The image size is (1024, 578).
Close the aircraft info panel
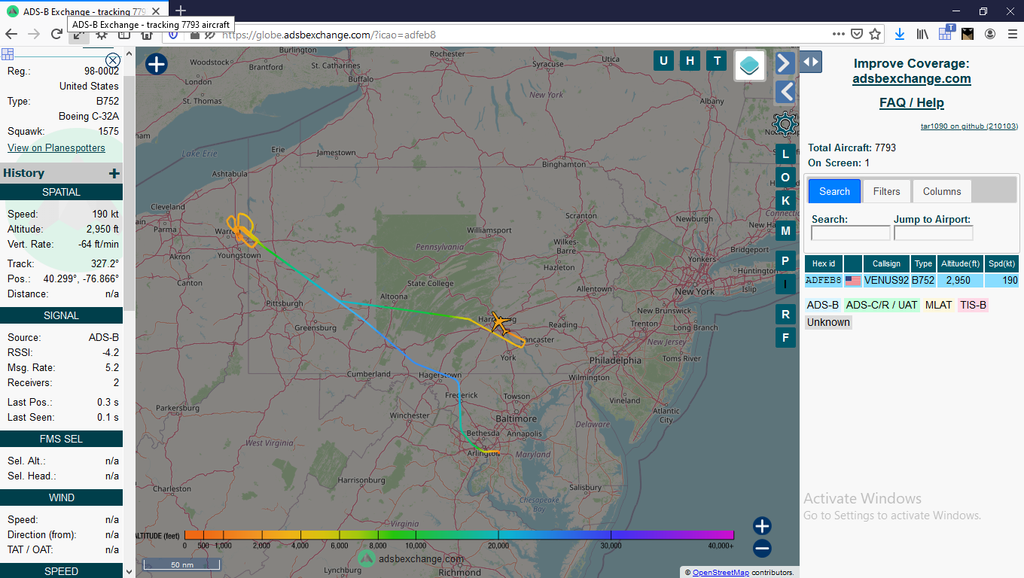click(x=113, y=60)
